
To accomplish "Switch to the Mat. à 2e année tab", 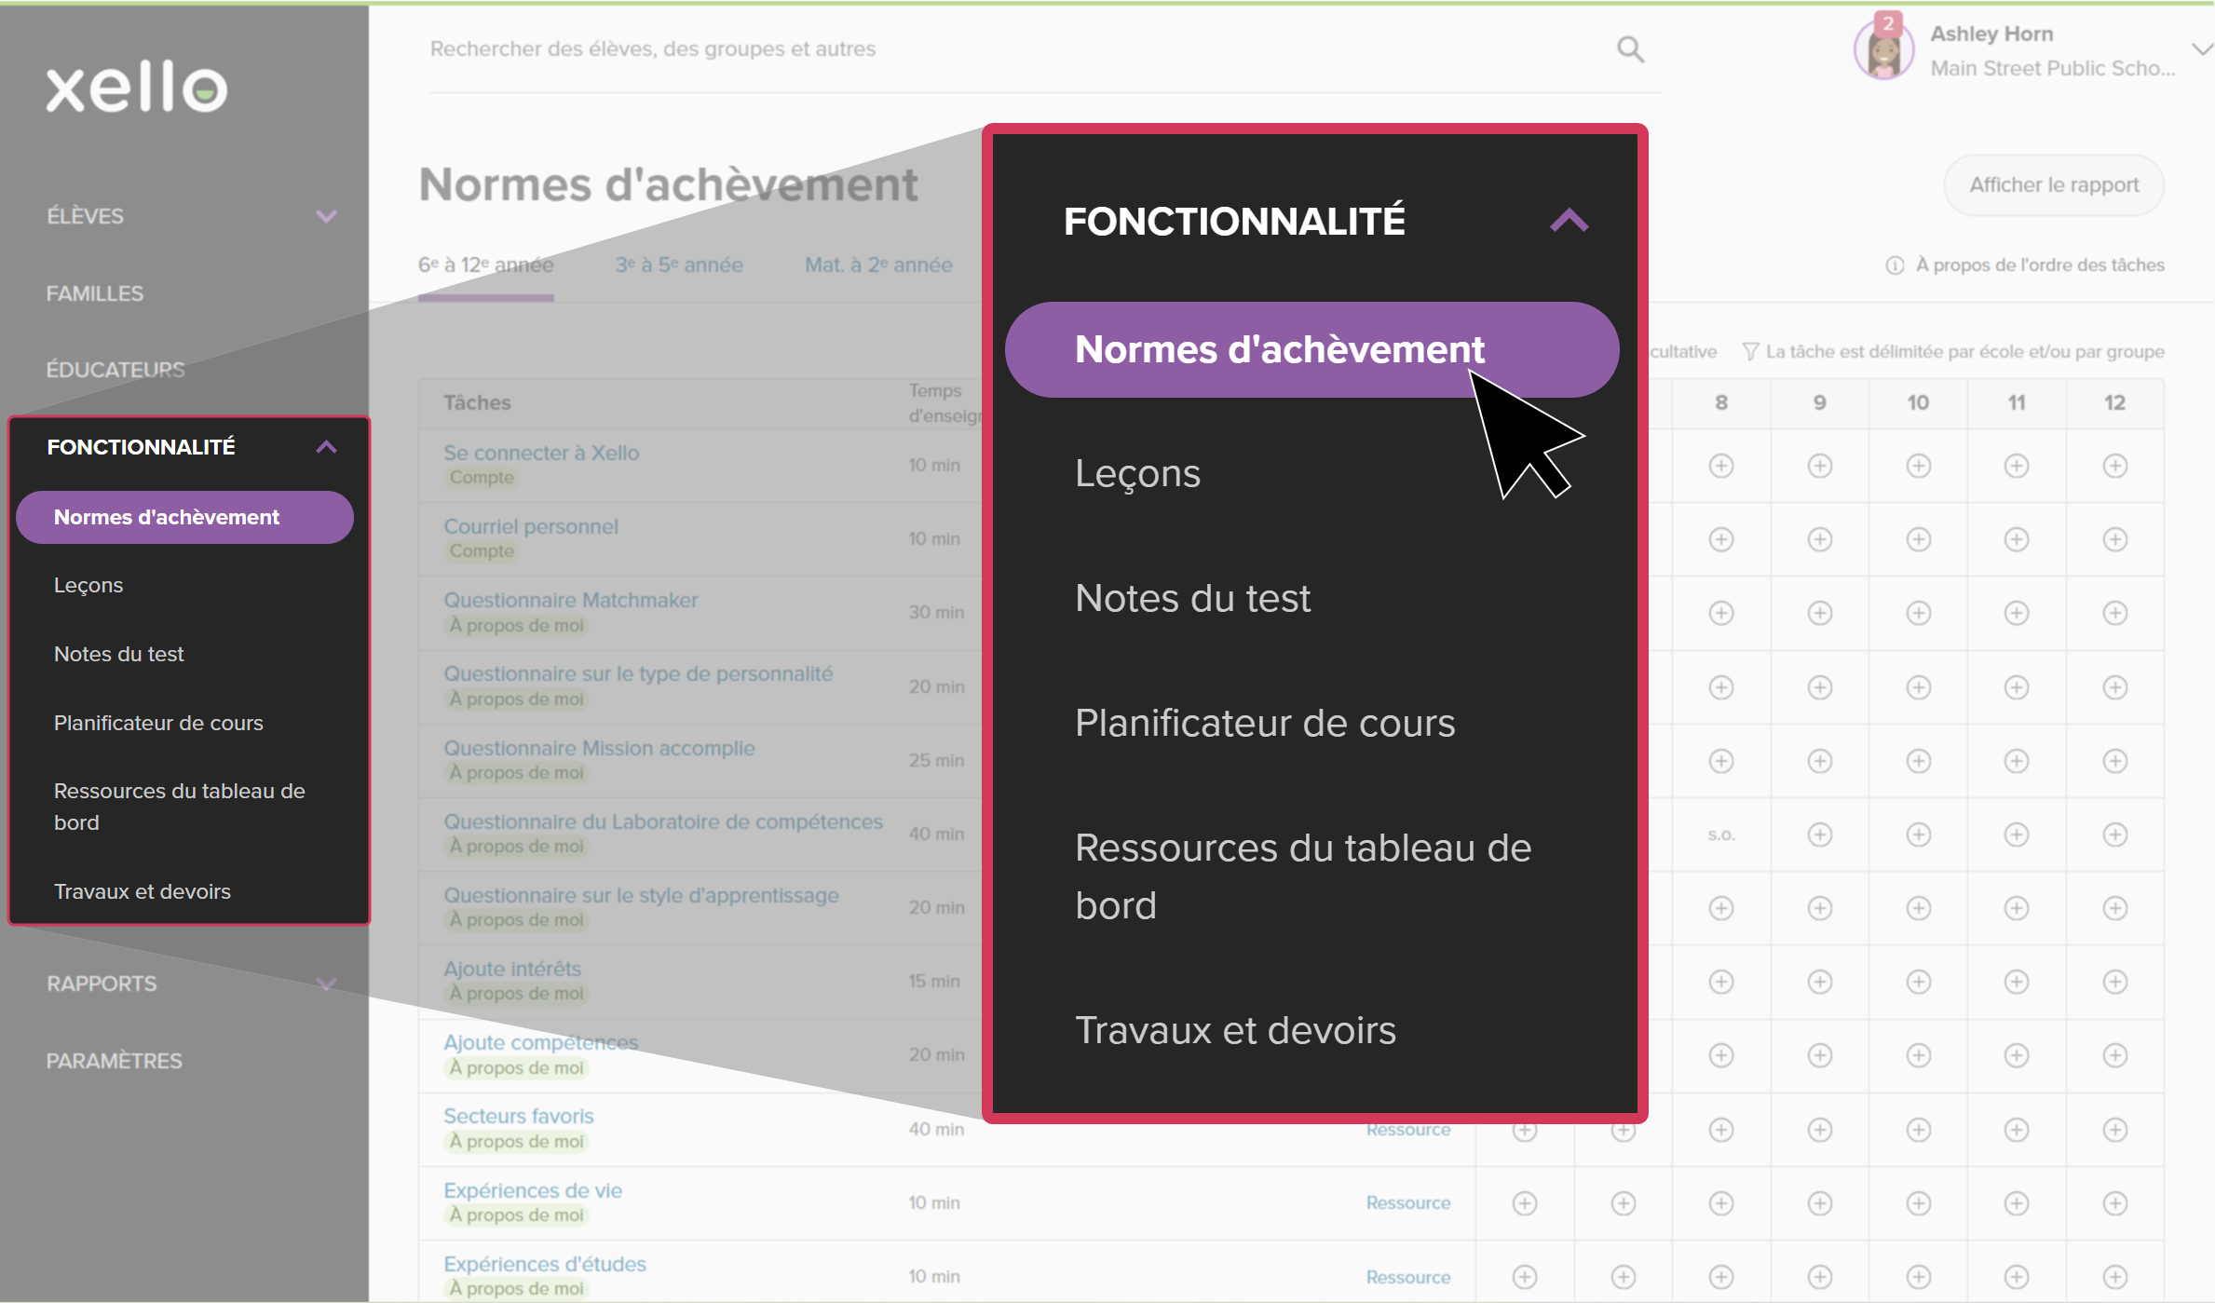I will (878, 265).
